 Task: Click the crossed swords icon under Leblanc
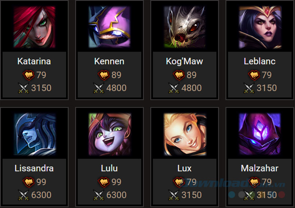[249, 88]
